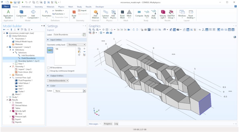Screen dimensions: 239x132
Task: Open the Results ribbon tab
Action: (x=88, y=7)
